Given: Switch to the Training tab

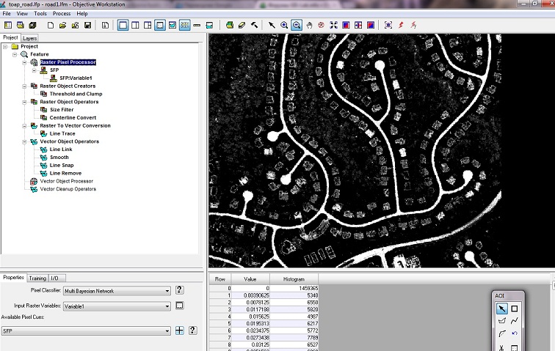Looking at the screenshot, I should click(x=37, y=278).
